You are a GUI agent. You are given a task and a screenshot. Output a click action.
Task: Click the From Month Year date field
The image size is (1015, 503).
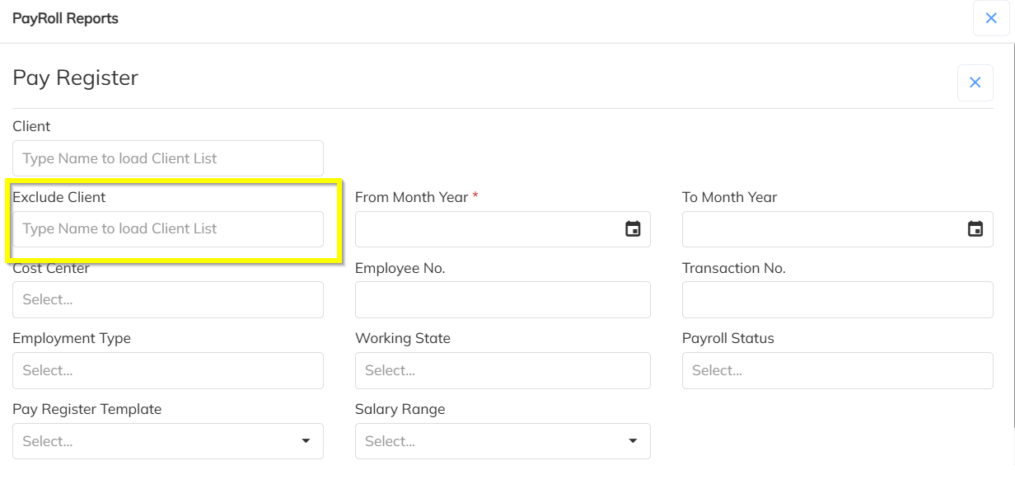tap(486, 229)
